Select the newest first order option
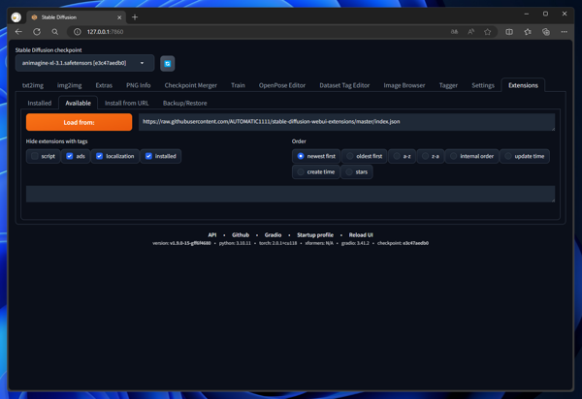This screenshot has width=582, height=399. coord(316,156)
